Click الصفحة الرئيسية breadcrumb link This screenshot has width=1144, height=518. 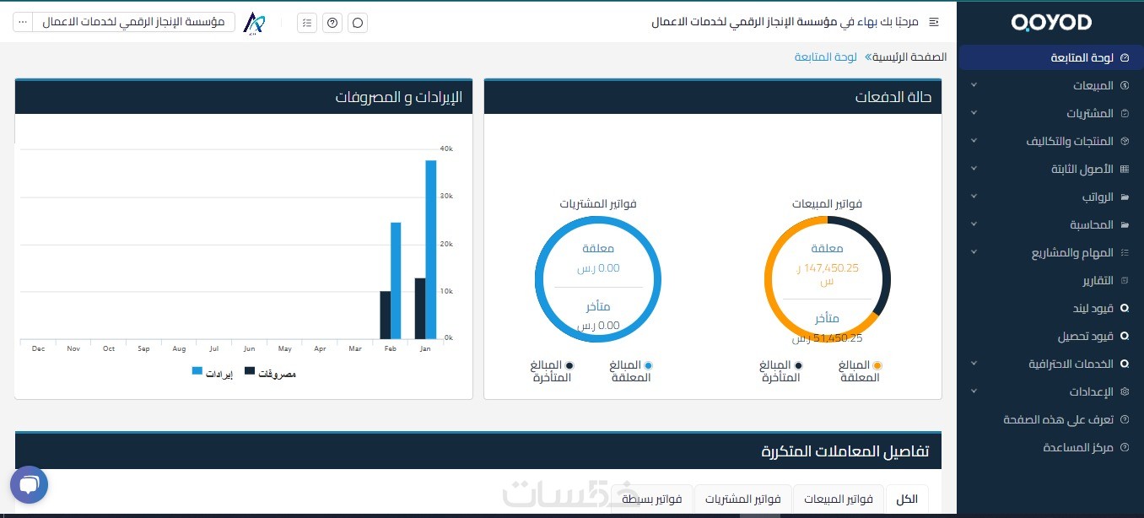pos(909,57)
